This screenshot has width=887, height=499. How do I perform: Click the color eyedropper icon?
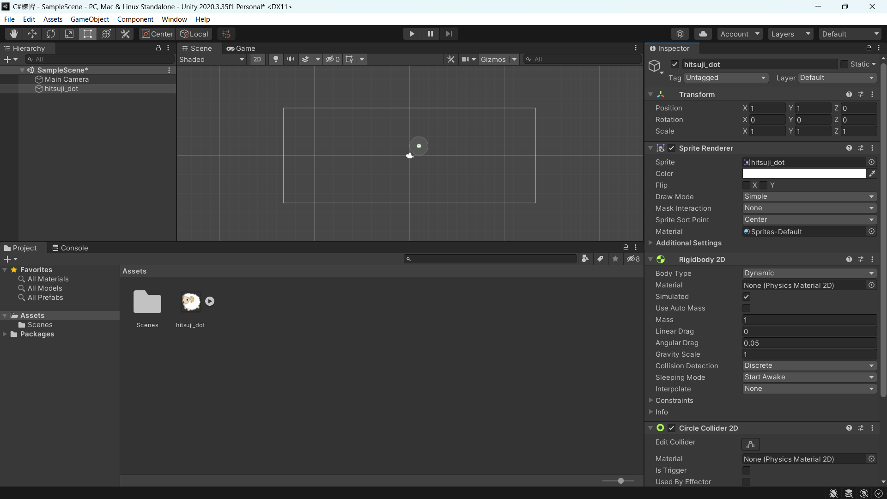[872, 174]
